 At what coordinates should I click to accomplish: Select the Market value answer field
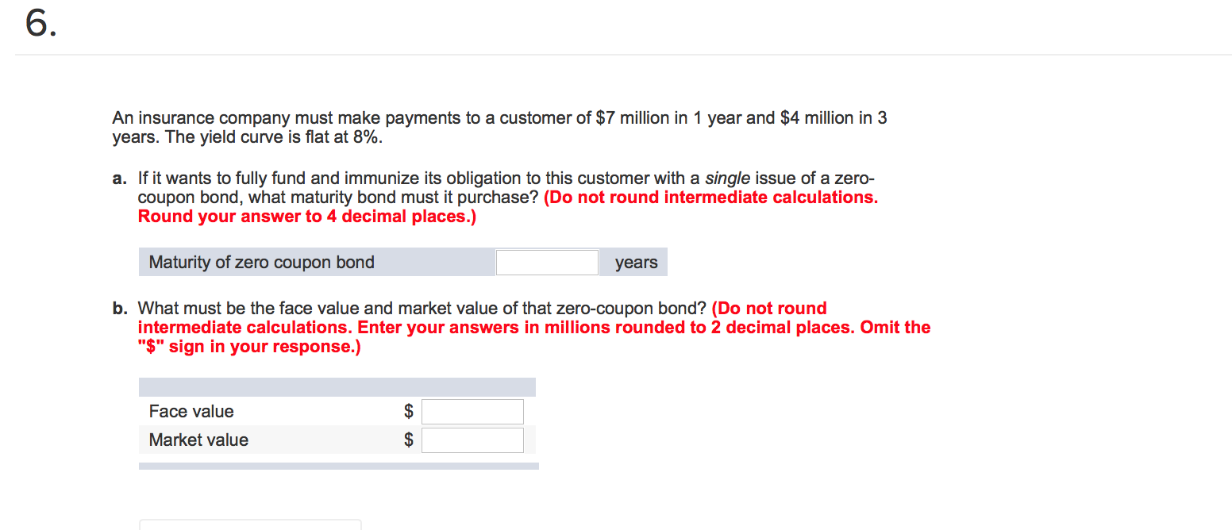(472, 440)
